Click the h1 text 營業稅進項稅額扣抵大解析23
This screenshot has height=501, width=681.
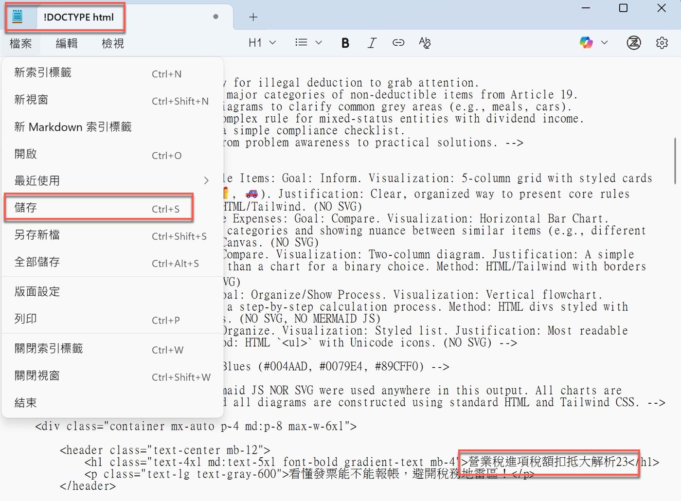point(548,462)
